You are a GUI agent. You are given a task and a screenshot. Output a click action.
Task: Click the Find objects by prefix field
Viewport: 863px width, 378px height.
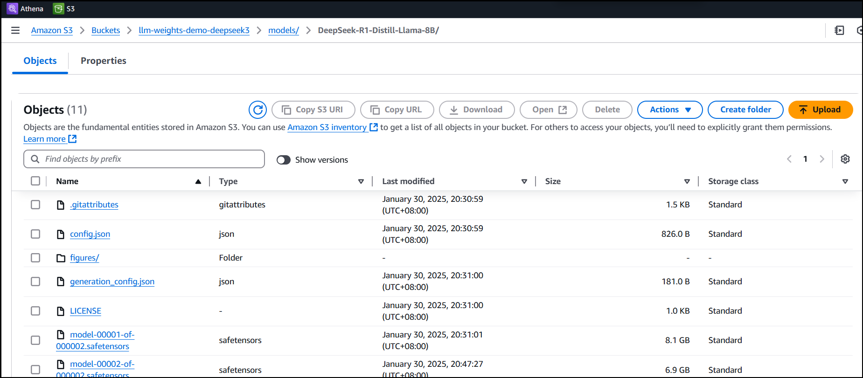click(144, 159)
